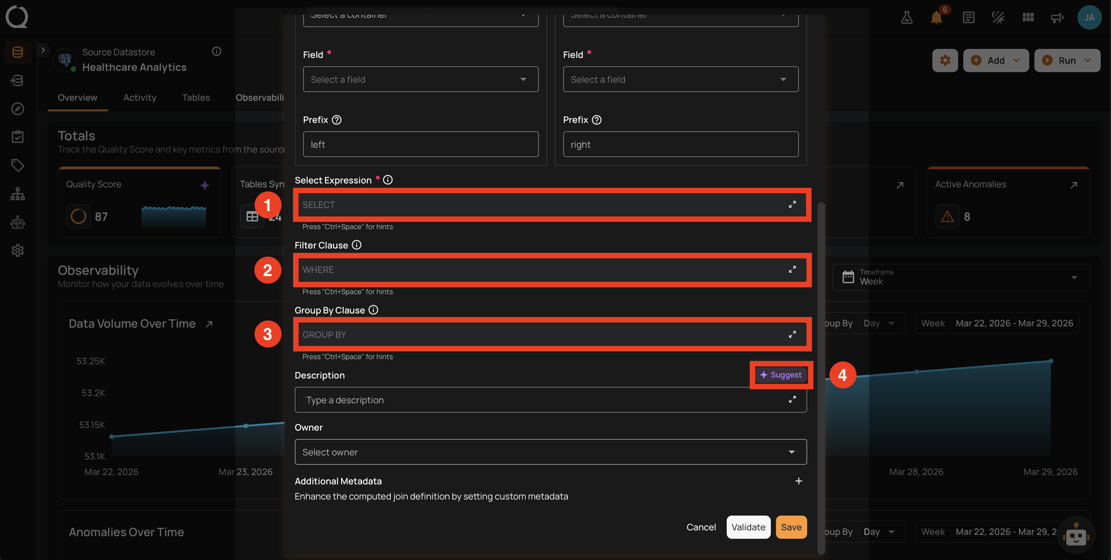Expand the GROUP BY editor fullscreen
This screenshot has width=1111, height=560.
coord(792,335)
